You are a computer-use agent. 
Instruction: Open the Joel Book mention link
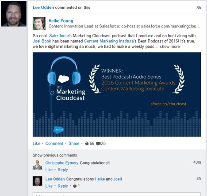pyautogui.click(x=42, y=41)
